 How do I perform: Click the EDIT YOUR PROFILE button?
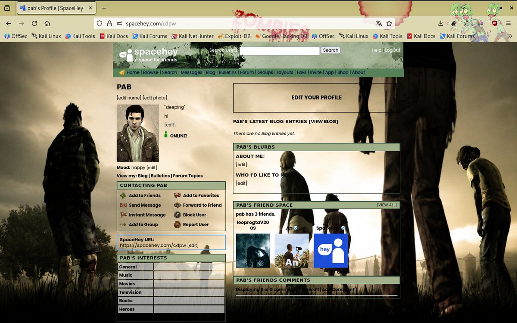point(317,98)
